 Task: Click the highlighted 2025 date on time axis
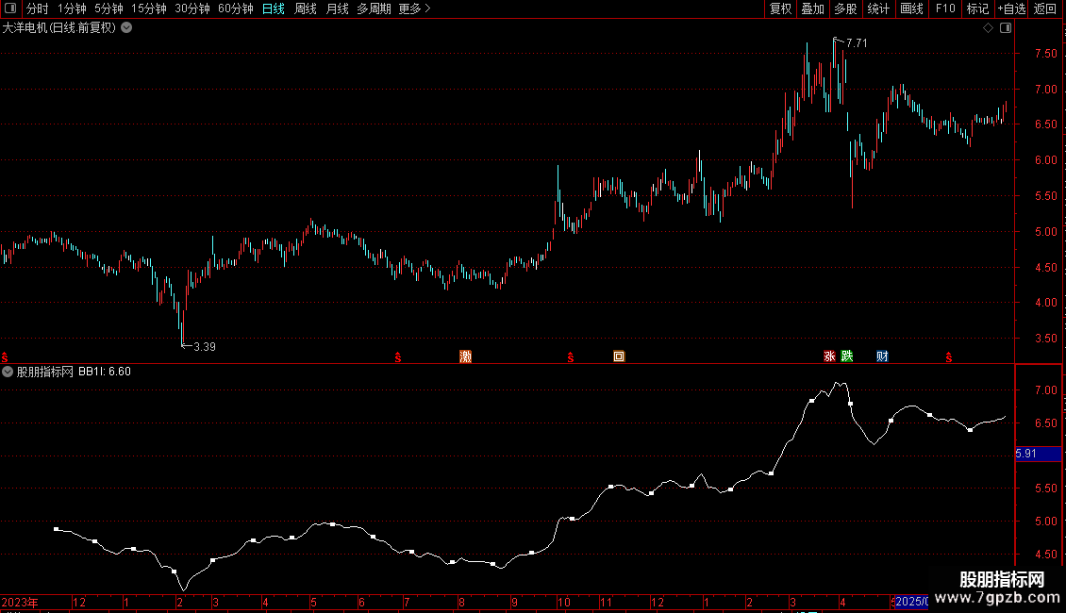[x=911, y=602]
